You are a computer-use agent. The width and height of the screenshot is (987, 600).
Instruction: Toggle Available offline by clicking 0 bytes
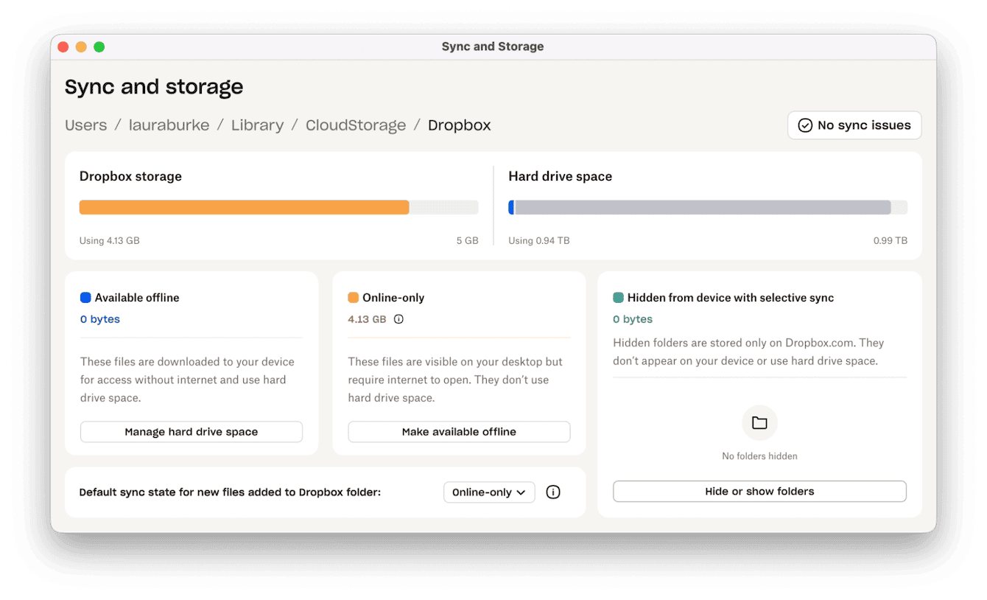tap(99, 319)
